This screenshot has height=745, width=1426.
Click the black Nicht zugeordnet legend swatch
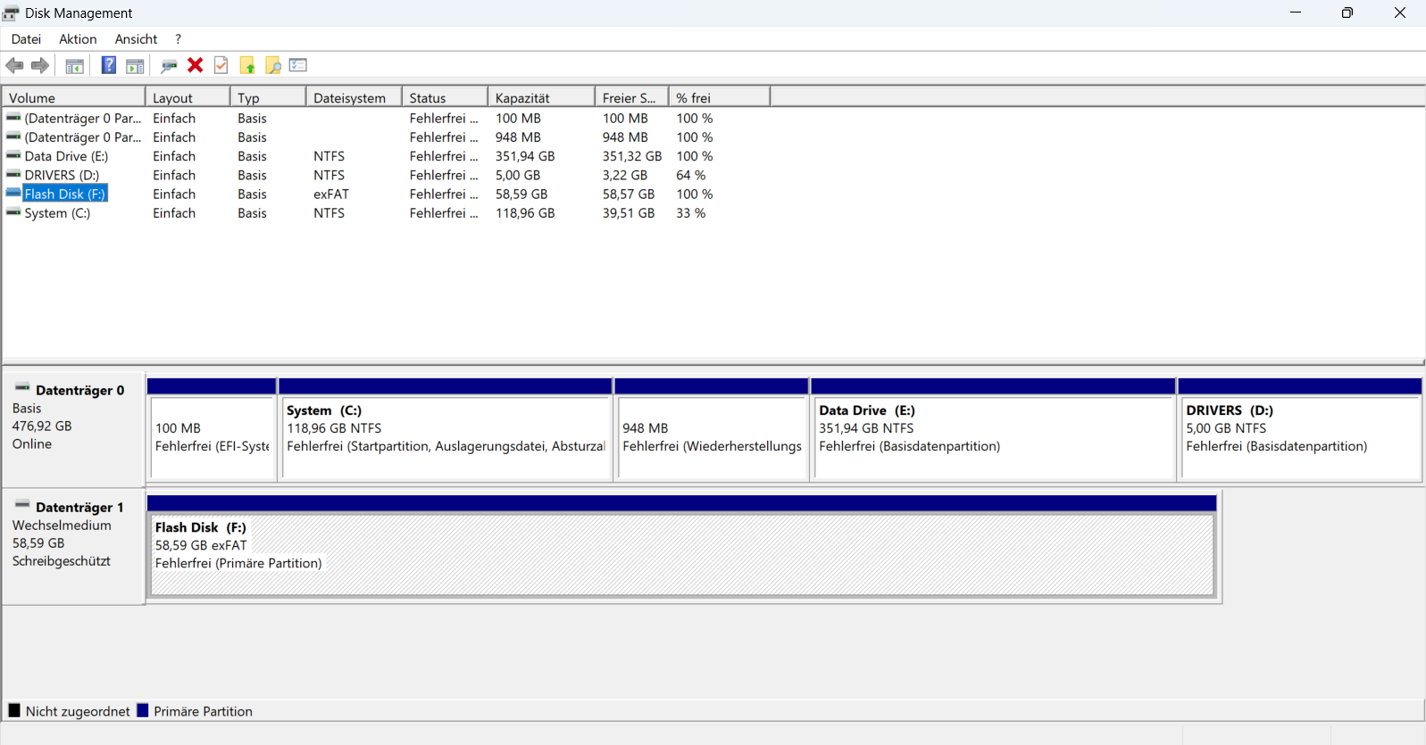pyautogui.click(x=14, y=710)
